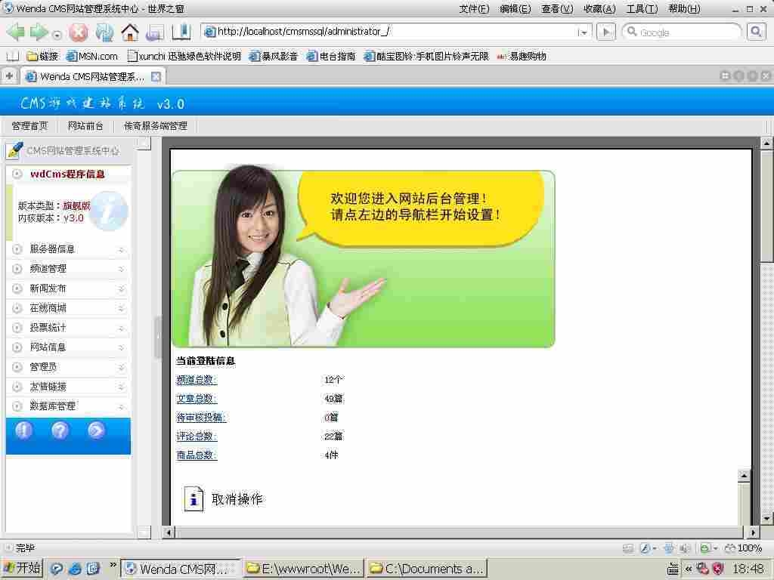Click the Windows 开始 Start button
This screenshot has height=580, width=774.
click(x=22, y=569)
